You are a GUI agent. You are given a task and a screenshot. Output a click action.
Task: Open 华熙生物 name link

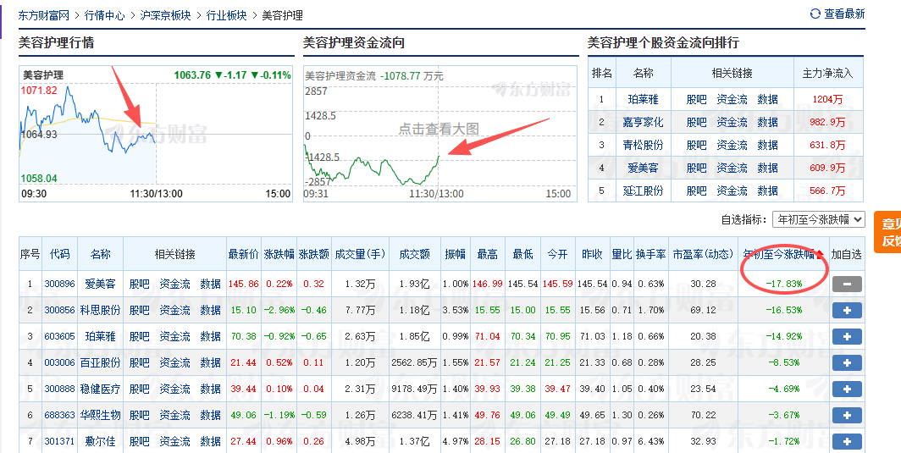101,415
